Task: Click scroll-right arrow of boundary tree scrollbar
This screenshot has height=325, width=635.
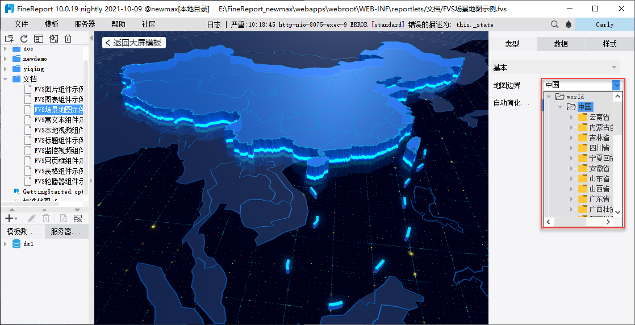Action: click(x=609, y=222)
